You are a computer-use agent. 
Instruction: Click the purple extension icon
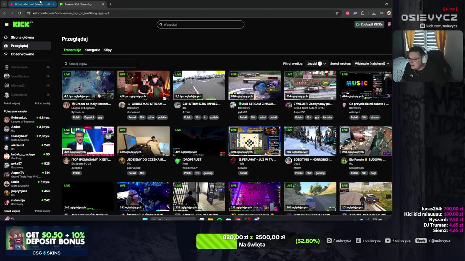coord(355,13)
